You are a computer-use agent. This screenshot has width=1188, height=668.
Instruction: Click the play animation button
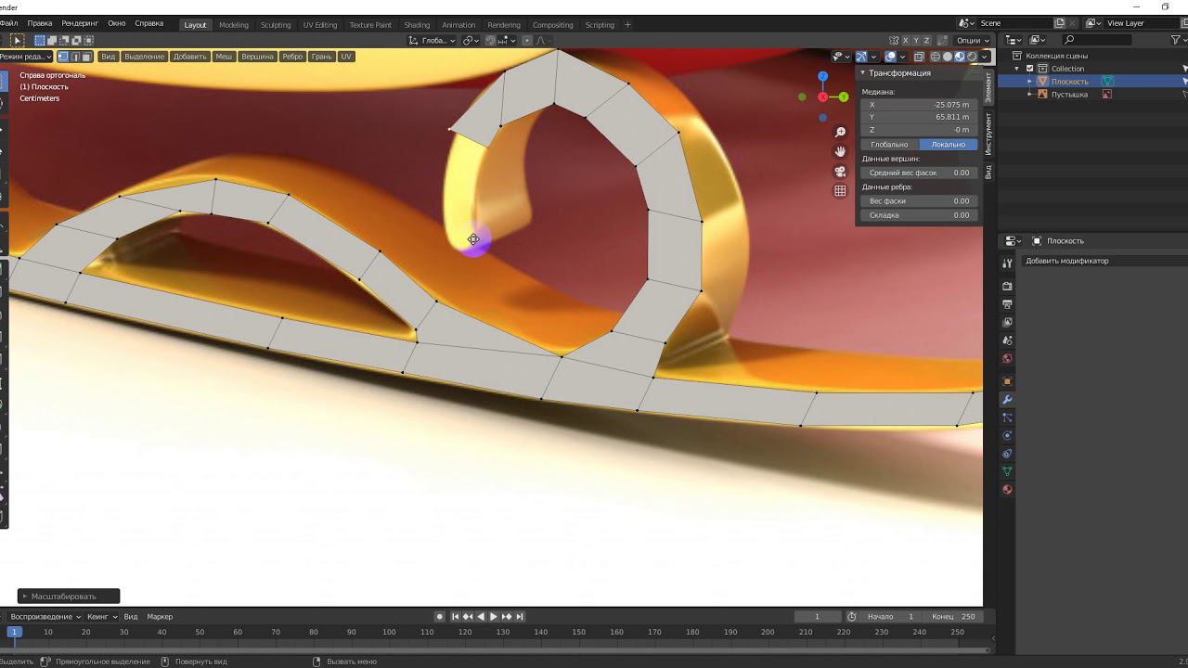[x=493, y=617]
